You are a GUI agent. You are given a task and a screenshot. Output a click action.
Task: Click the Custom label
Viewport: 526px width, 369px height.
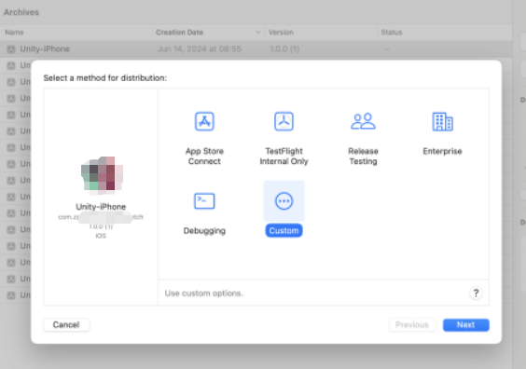coord(284,230)
